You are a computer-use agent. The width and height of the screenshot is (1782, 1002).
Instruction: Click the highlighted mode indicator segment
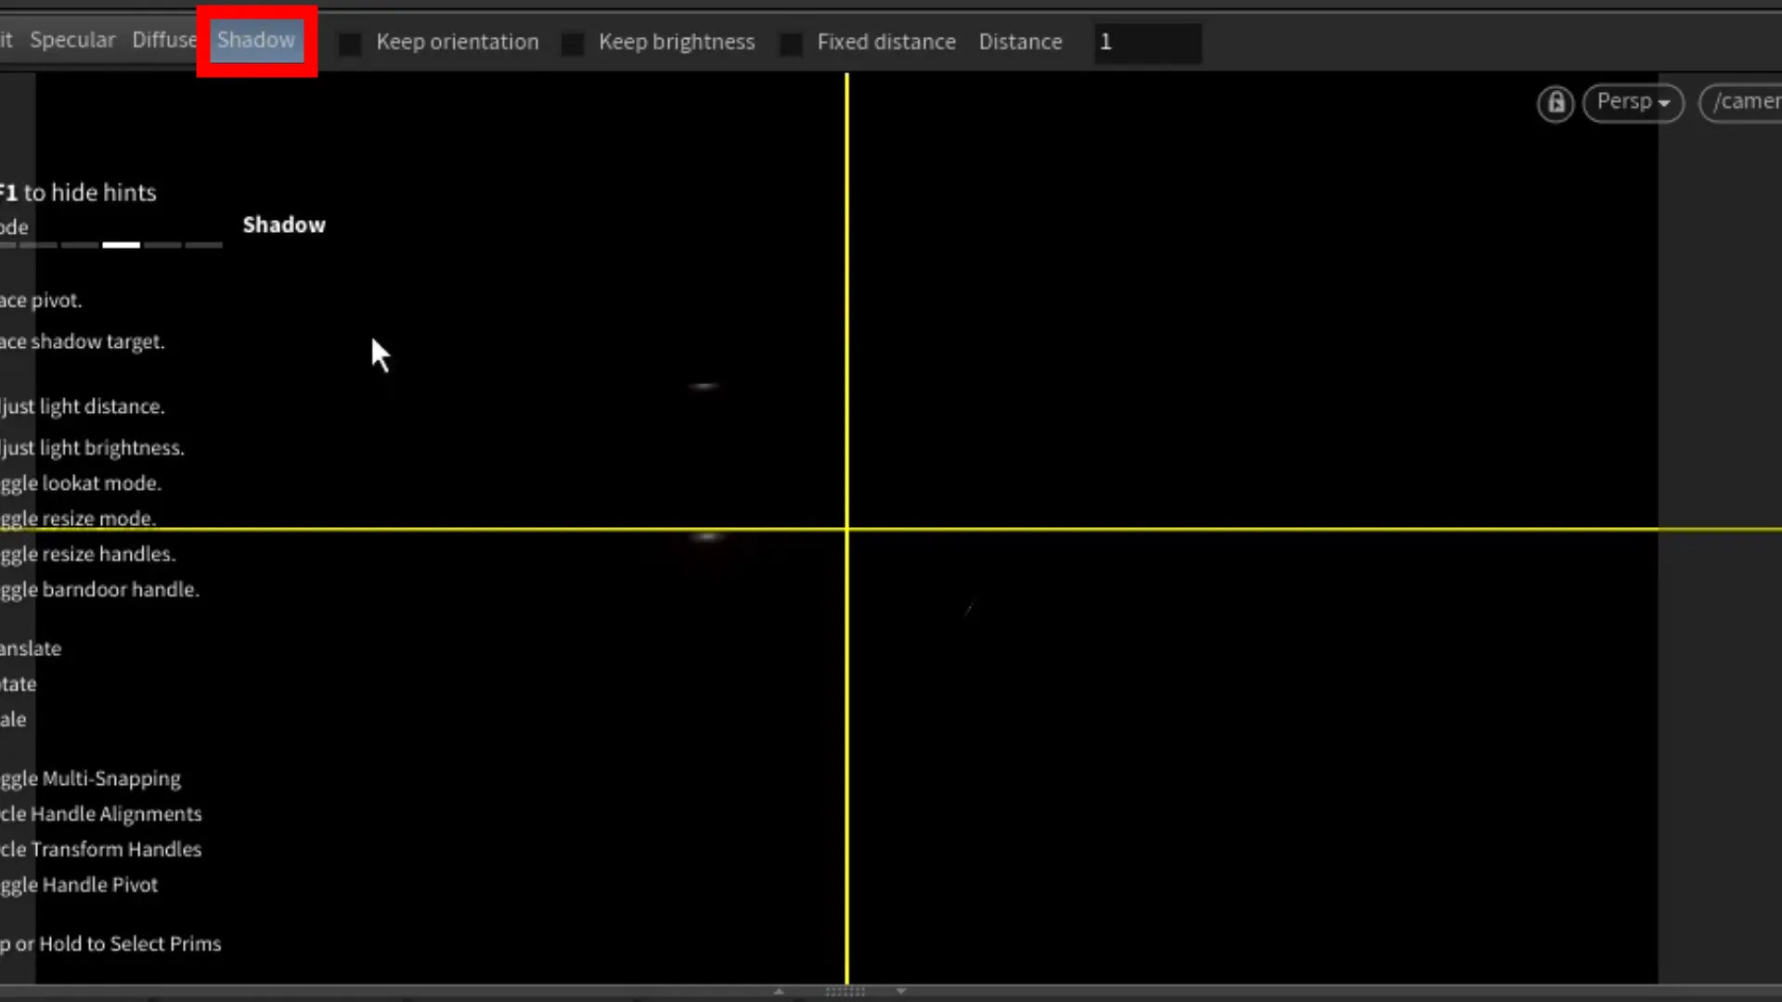[121, 245]
